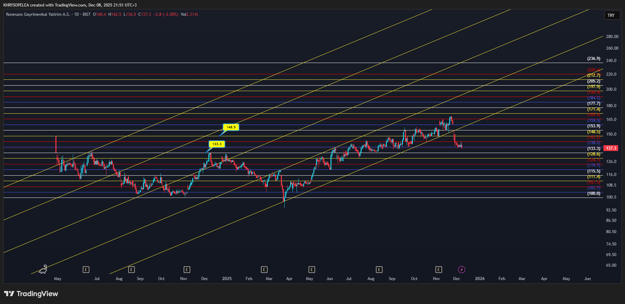The image size is (625, 304).
Task: Click the earnings E marker above Nov 2025
Action: tap(439, 270)
